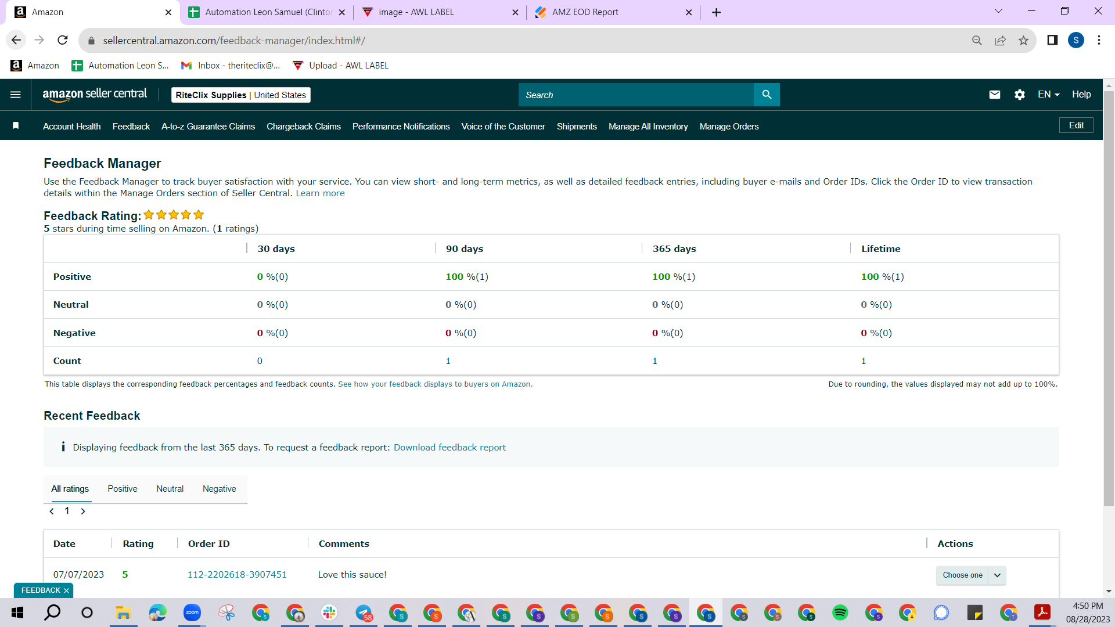Go back with the browser back arrow

tap(16, 40)
